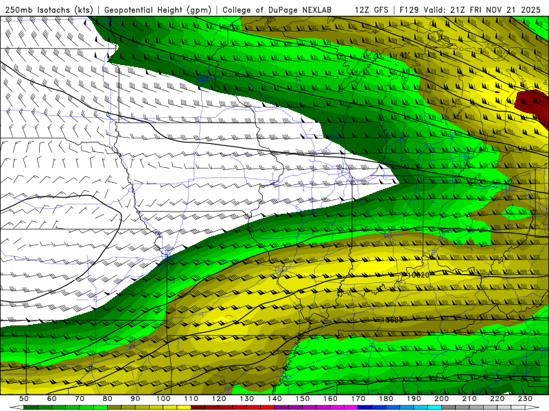The image size is (549, 411).
Task: Click the 70 value on the legend scale
Action: pos(80,399)
